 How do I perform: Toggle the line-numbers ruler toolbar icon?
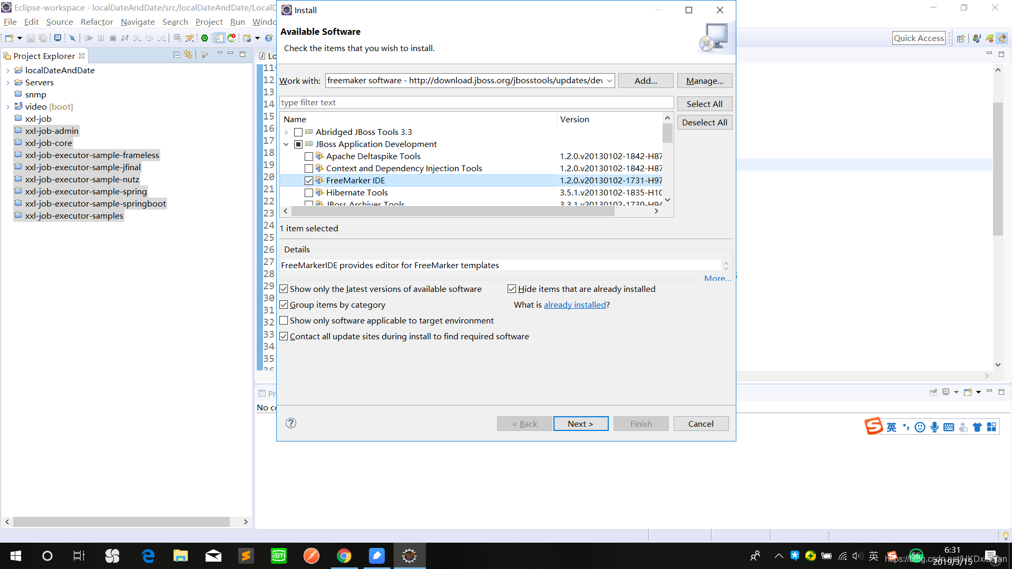219,38
